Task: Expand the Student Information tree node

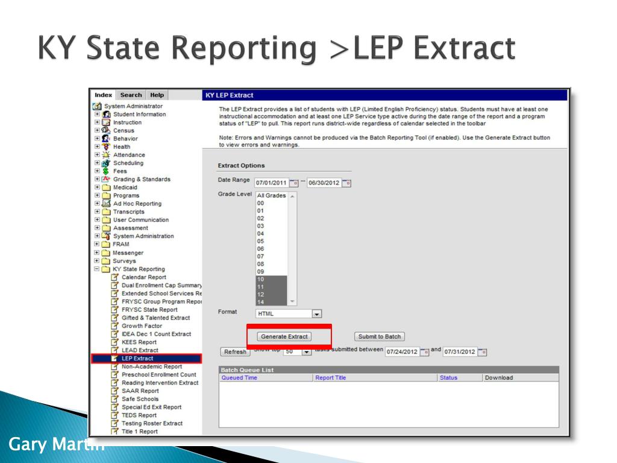Action: pos(97,114)
